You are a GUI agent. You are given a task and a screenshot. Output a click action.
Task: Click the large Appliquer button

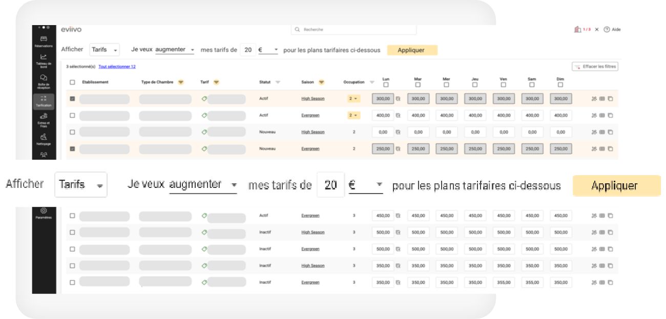[x=616, y=185]
